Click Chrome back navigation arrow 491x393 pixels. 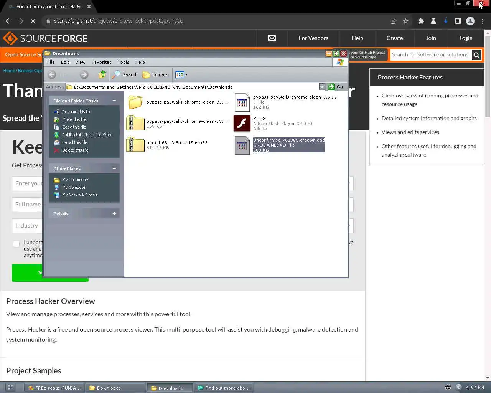pyautogui.click(x=8, y=21)
